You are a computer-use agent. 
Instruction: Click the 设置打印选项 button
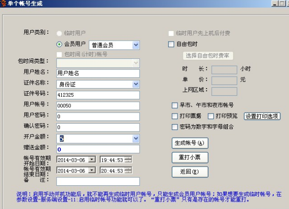[262, 116]
